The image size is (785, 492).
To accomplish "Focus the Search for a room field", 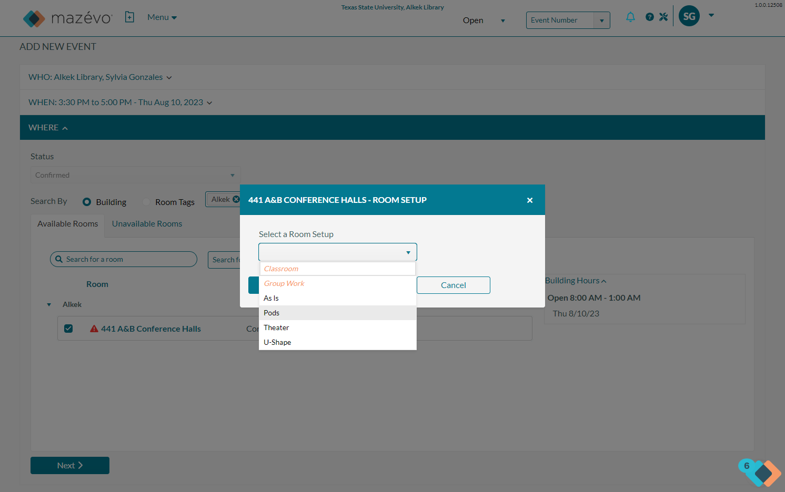I will pos(124,259).
